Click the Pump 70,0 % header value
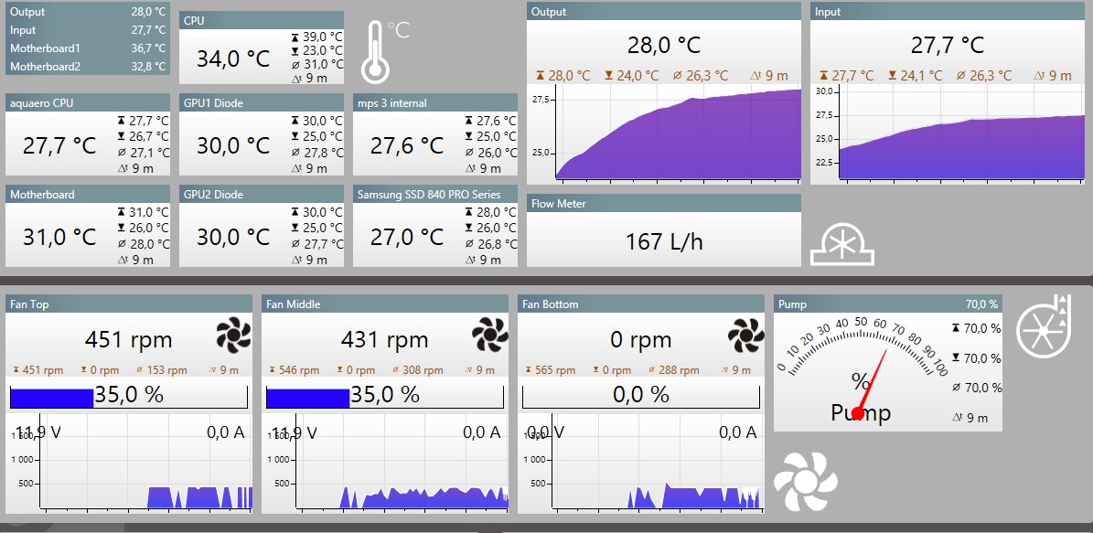Screen dimensions: 1093x533 (981, 304)
